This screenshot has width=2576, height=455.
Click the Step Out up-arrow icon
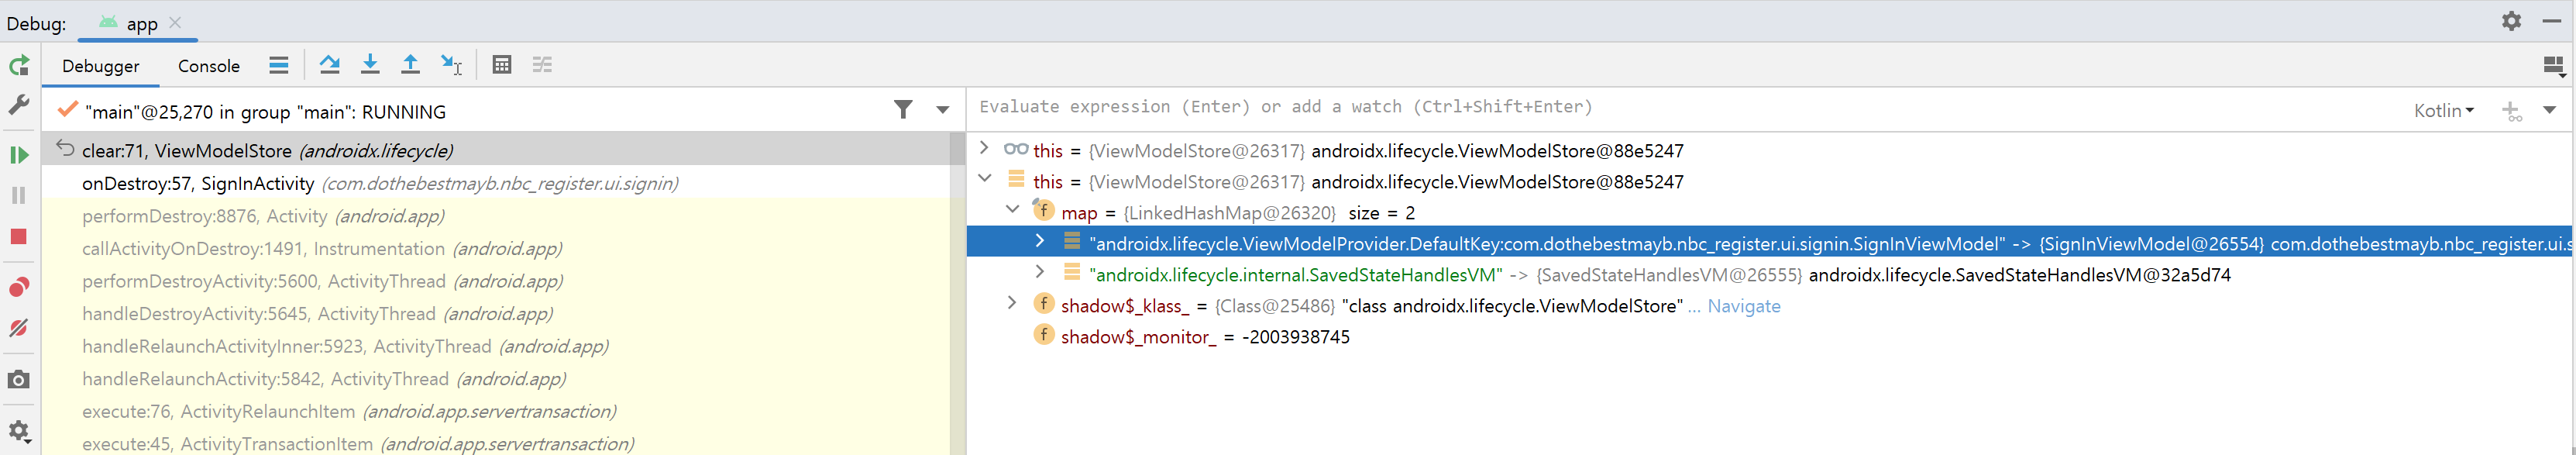click(x=410, y=65)
